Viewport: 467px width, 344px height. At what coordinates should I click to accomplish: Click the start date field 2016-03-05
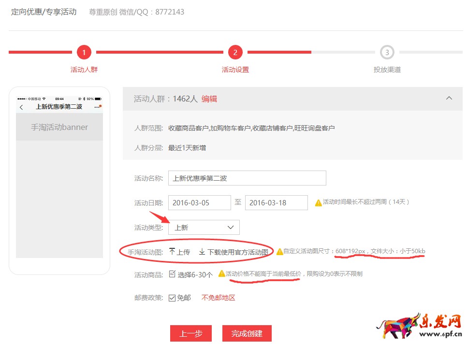point(199,203)
